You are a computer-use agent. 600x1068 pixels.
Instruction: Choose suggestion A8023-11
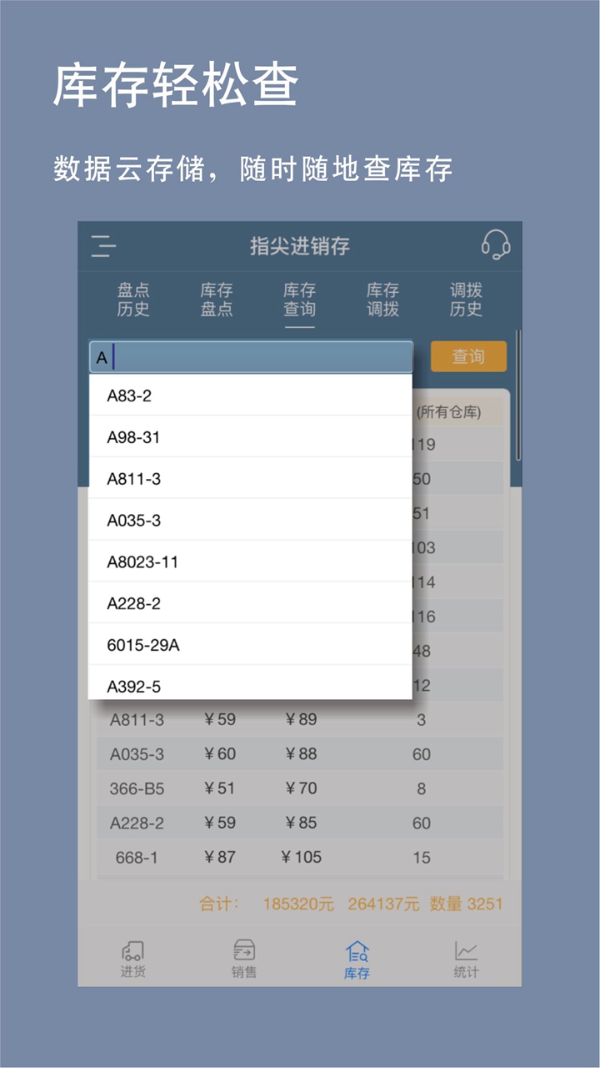[250, 562]
